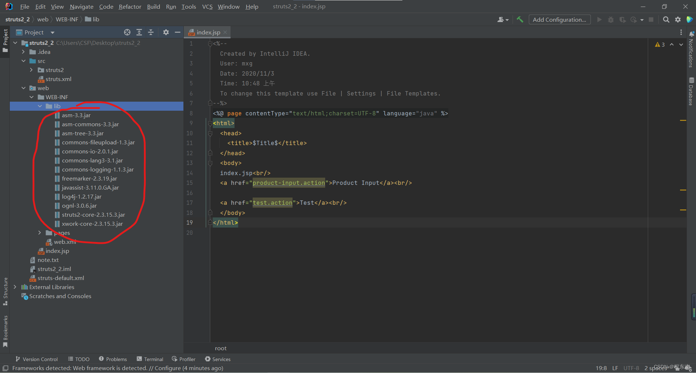Image resolution: width=696 pixels, height=373 pixels.
Task: Click the Build project hammer icon
Action: tap(520, 20)
